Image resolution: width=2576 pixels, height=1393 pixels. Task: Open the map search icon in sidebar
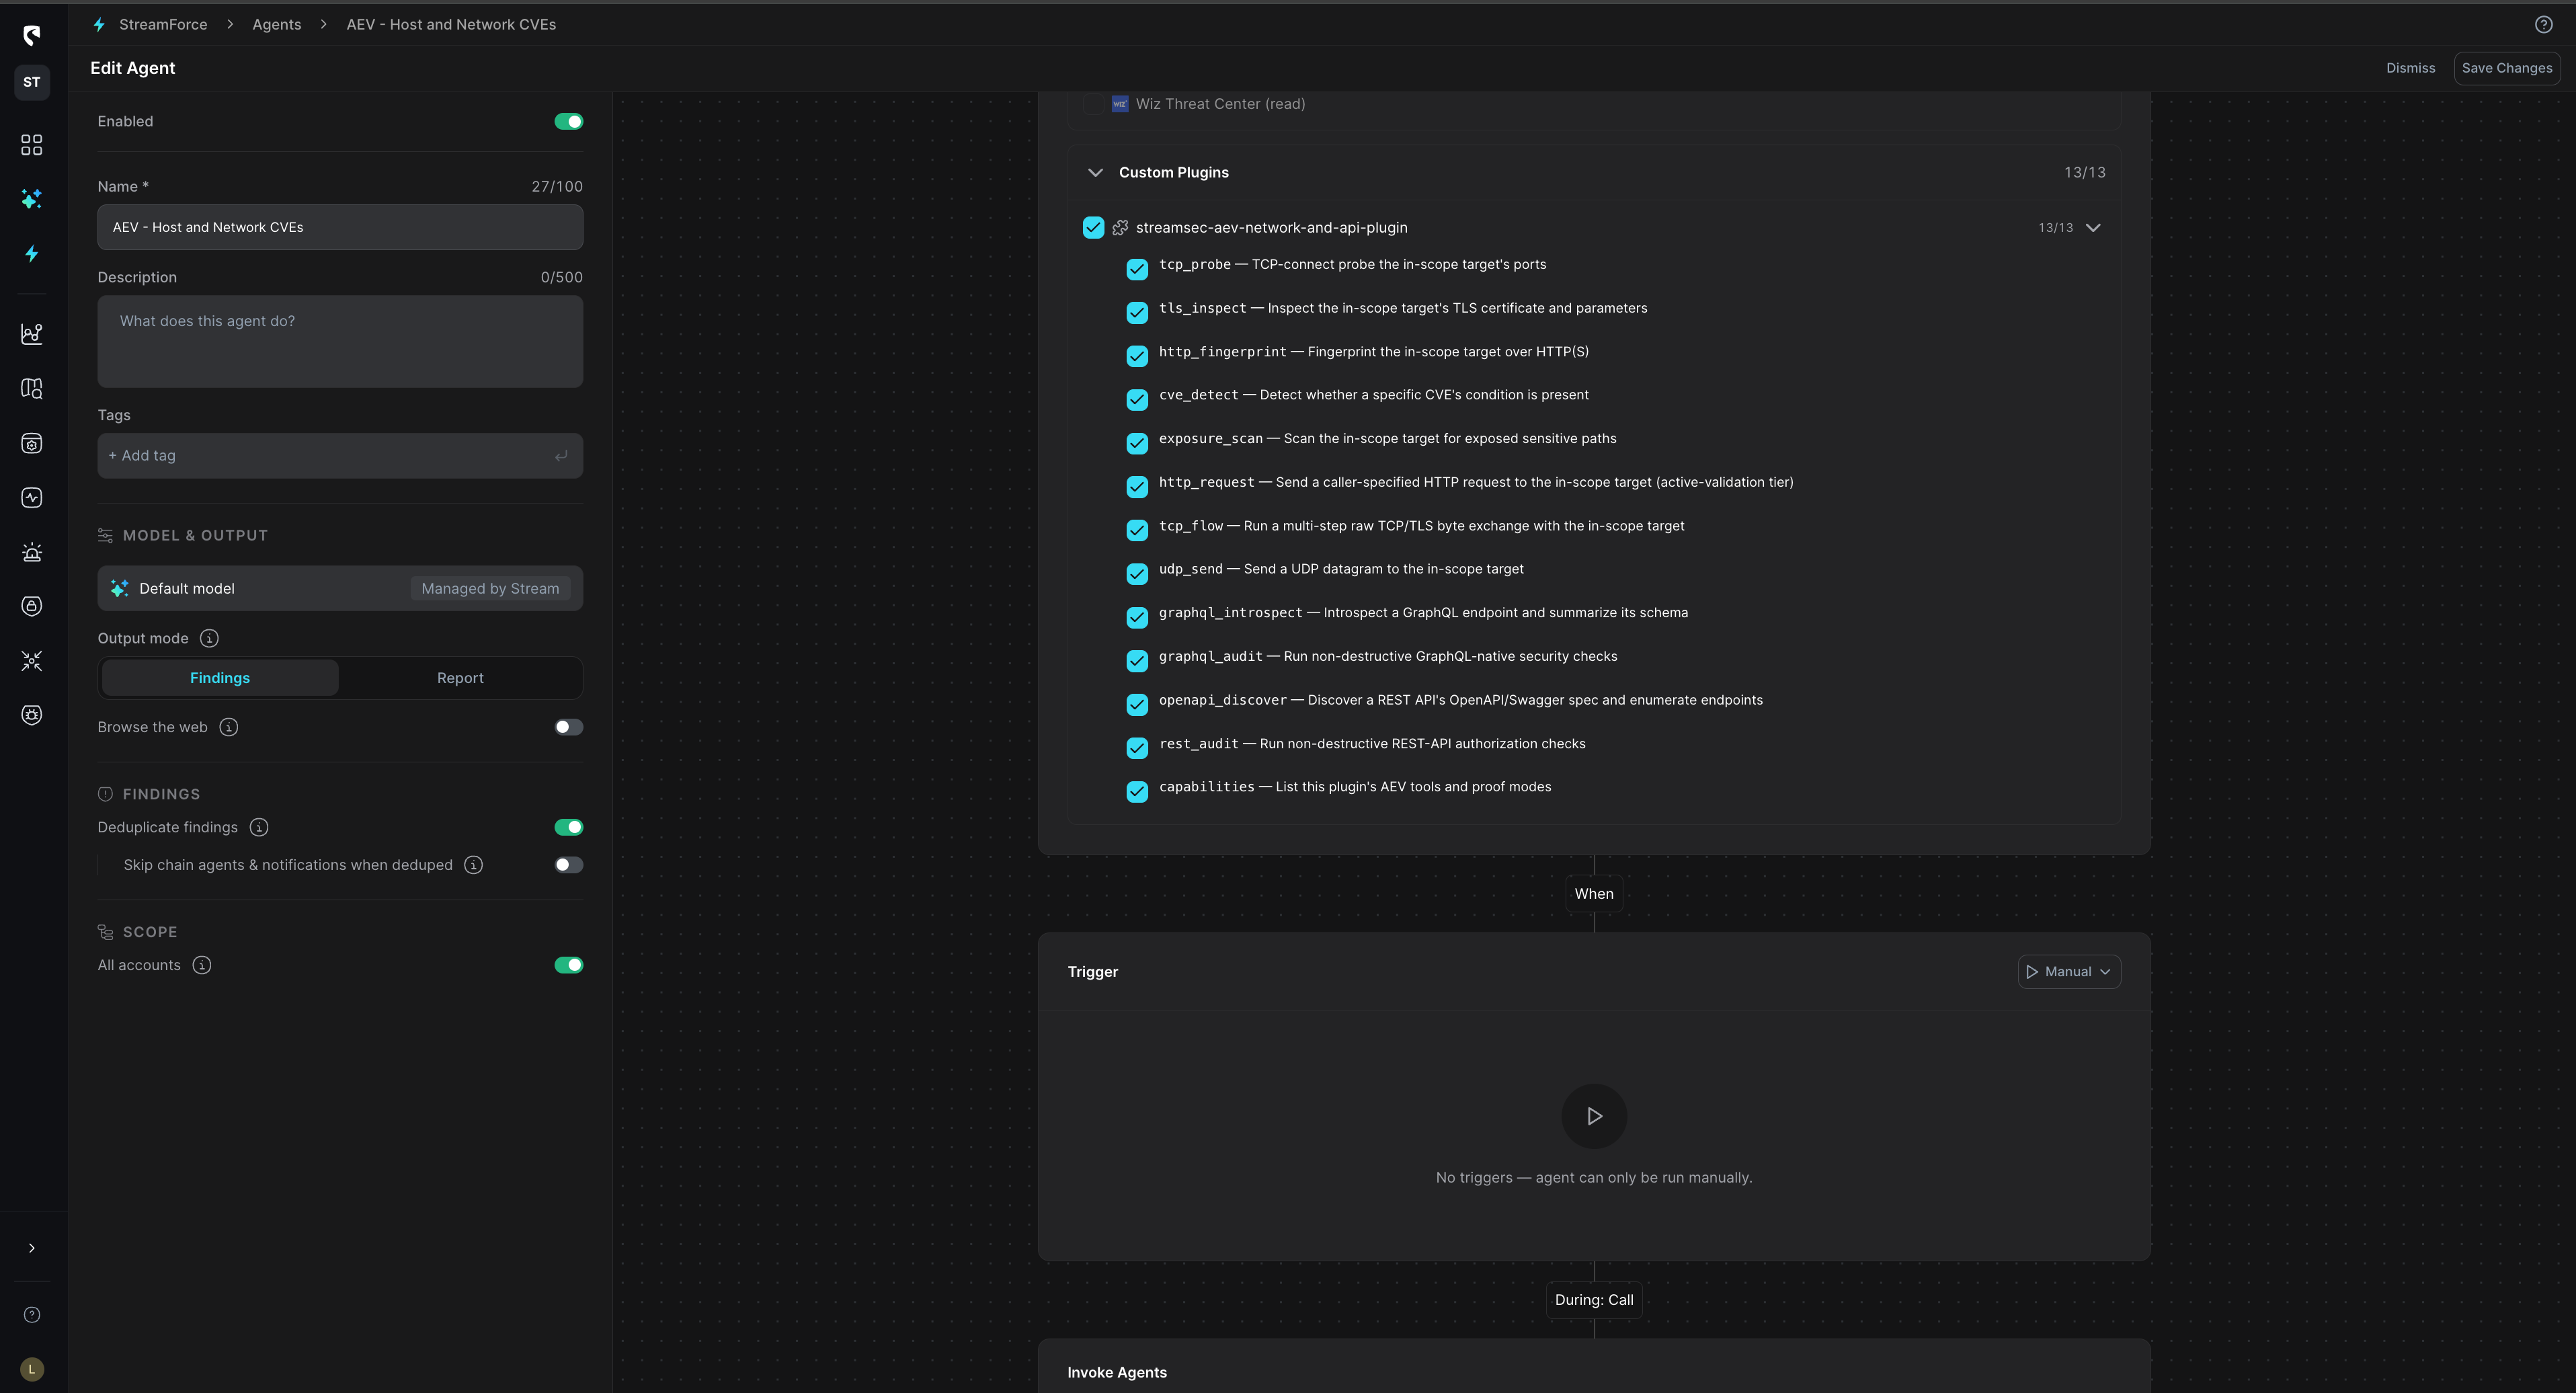coord(32,389)
